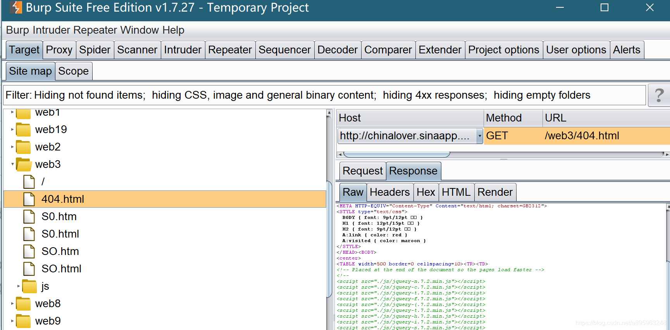Switch to the Decoder tab

pyautogui.click(x=338, y=50)
